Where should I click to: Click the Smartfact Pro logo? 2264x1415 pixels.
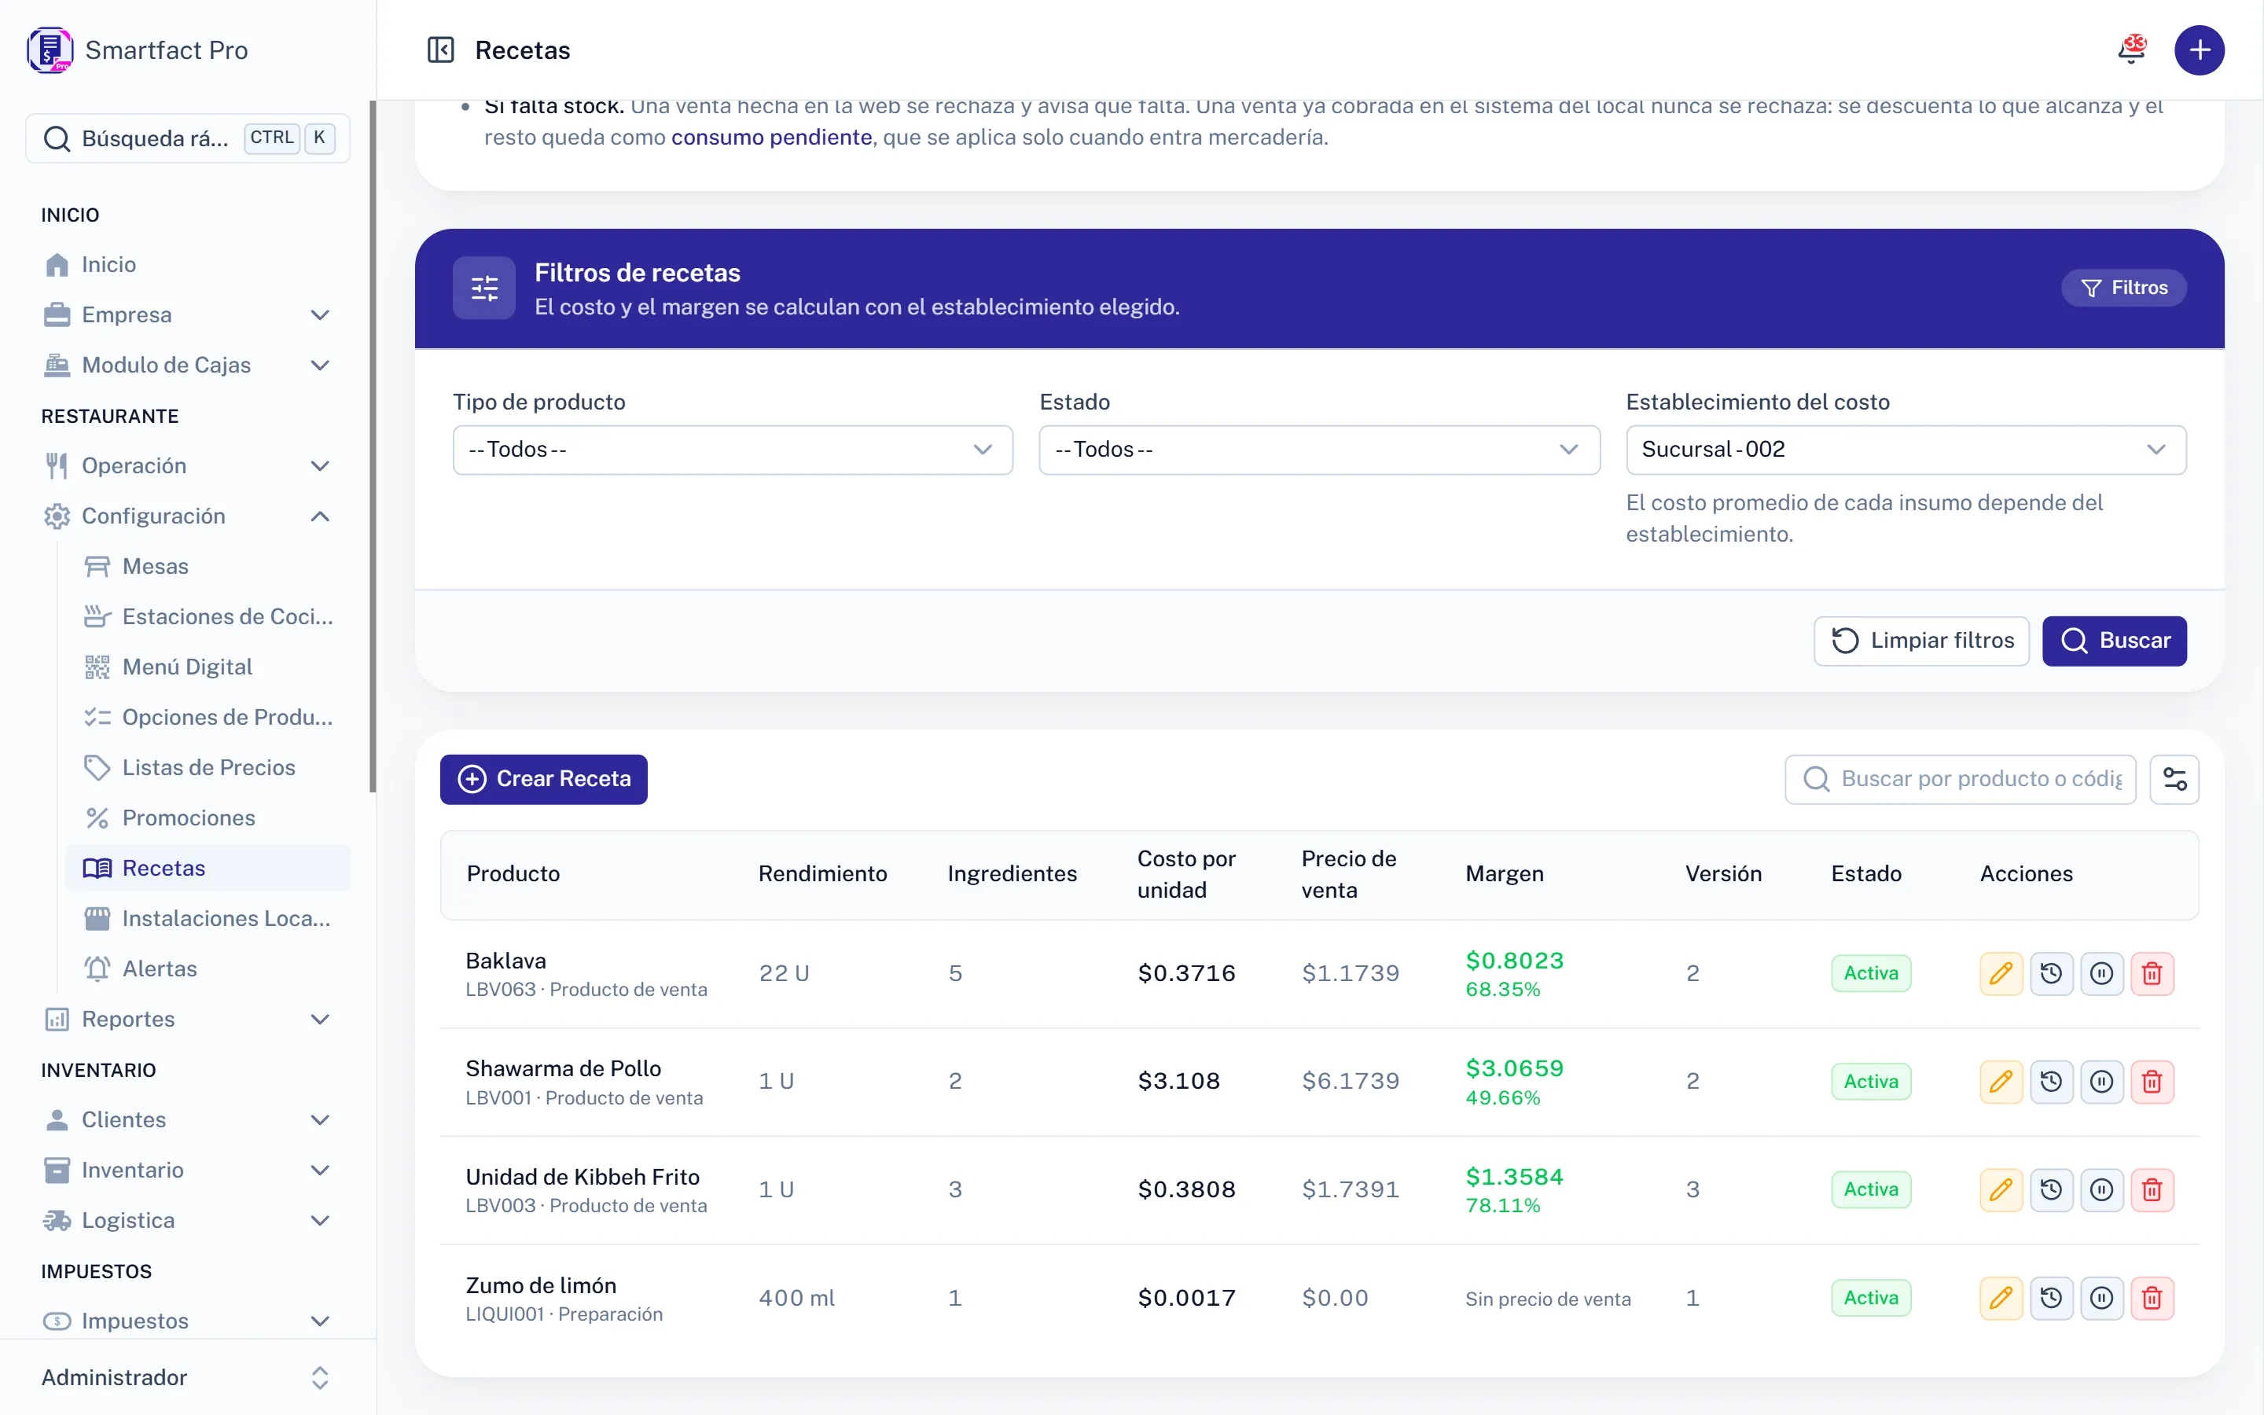(x=50, y=50)
